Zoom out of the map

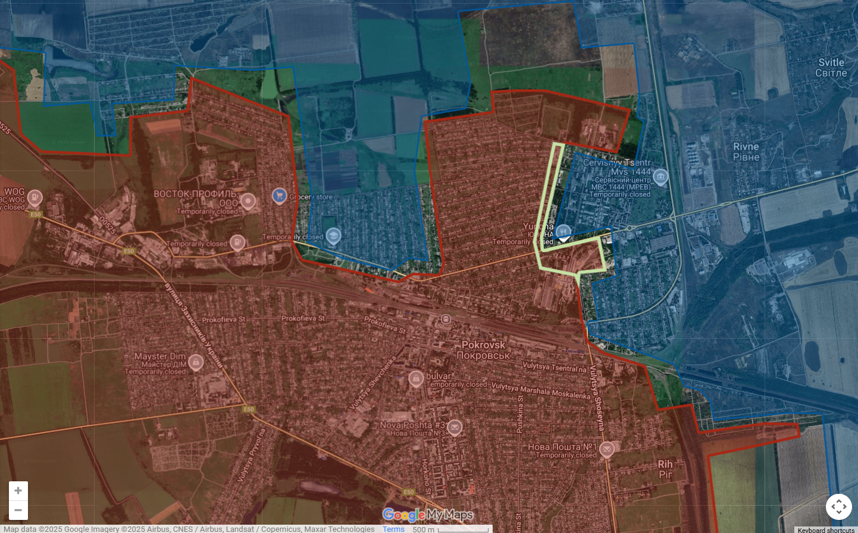[x=18, y=510]
